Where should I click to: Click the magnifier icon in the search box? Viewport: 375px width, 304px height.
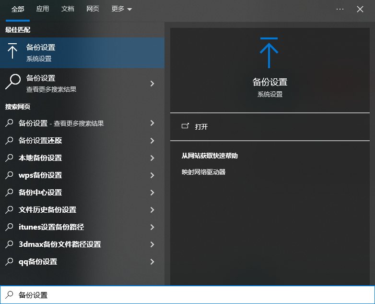[9, 295]
